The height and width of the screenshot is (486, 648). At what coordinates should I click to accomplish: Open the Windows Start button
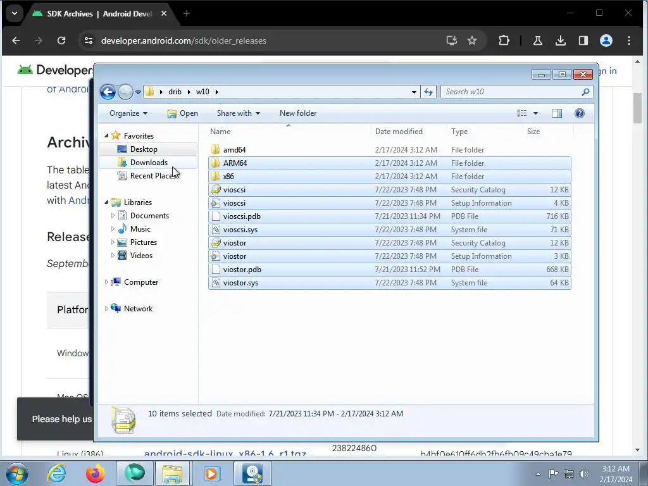click(17, 473)
